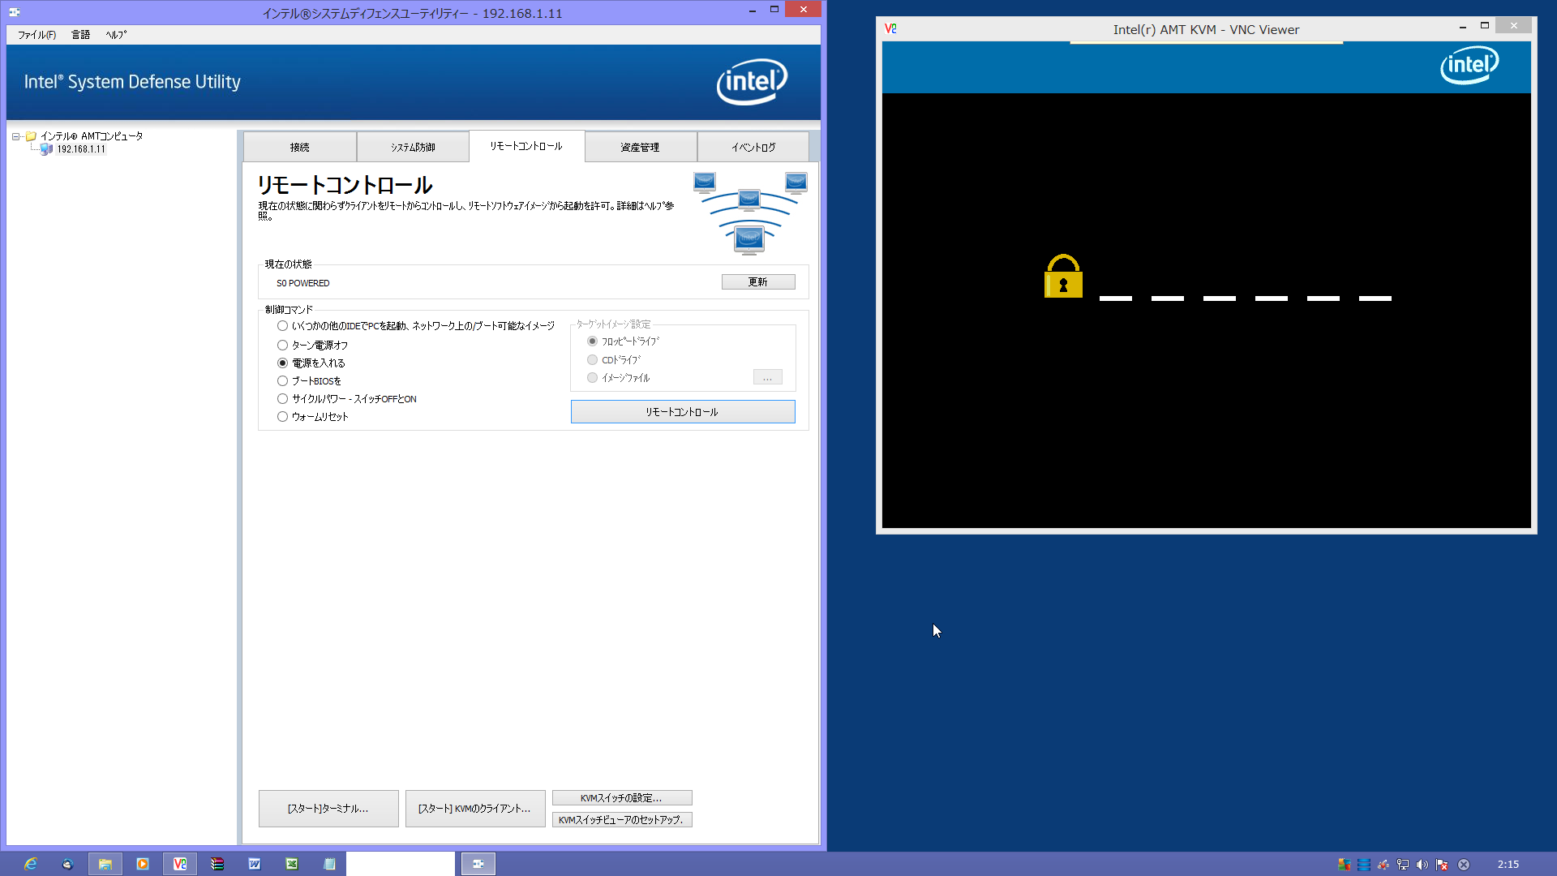
Task: Open the 言語 language menu
Action: pyautogui.click(x=80, y=35)
